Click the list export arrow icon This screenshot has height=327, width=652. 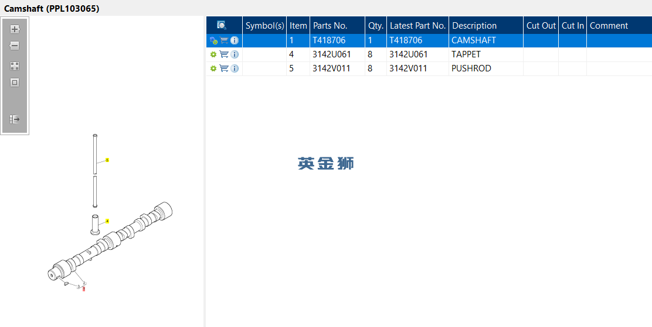(x=15, y=119)
